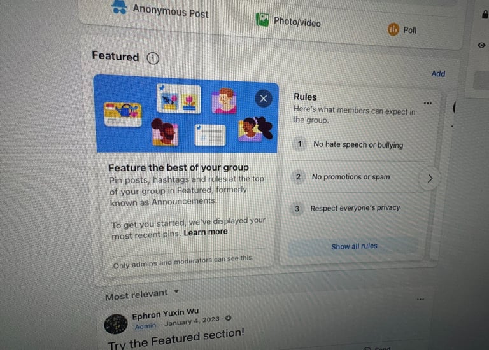
Task: Select rule 3 Respect everyone's privacy
Action: (355, 208)
